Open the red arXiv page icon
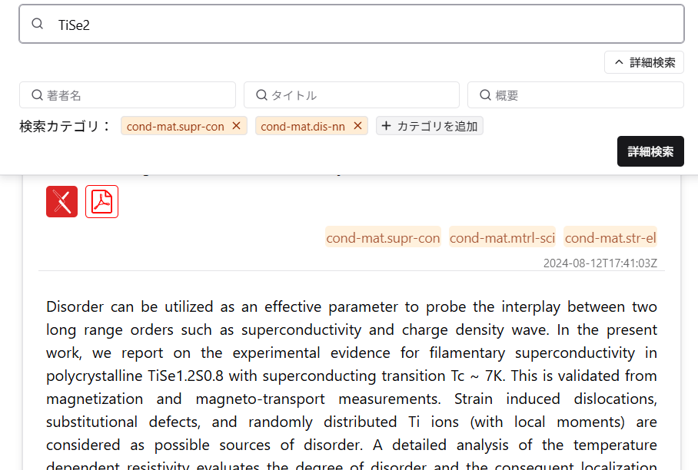 point(61,201)
